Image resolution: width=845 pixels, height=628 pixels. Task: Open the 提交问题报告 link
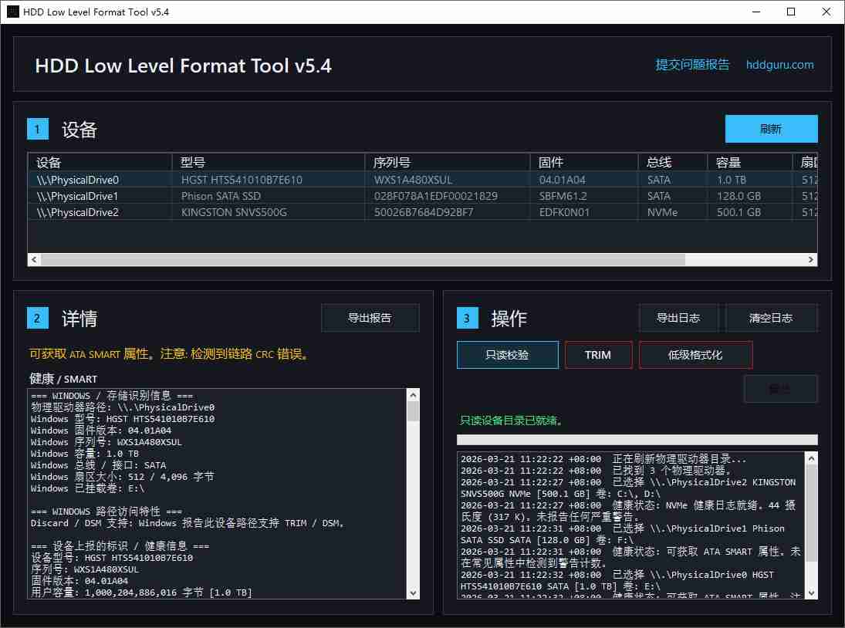(x=693, y=65)
